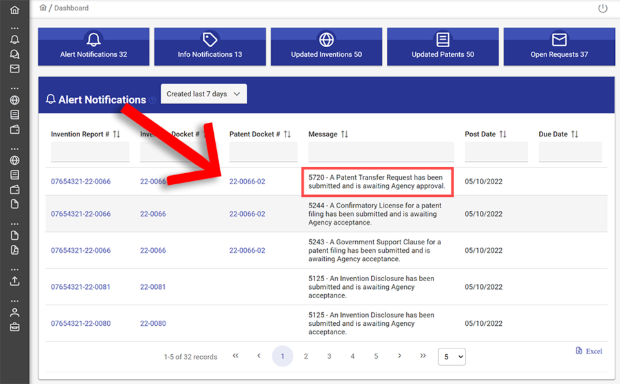Screen dimensions: 620x384
Task: Click the chat bubbles icon in the sidebar
Action: click(x=14, y=54)
